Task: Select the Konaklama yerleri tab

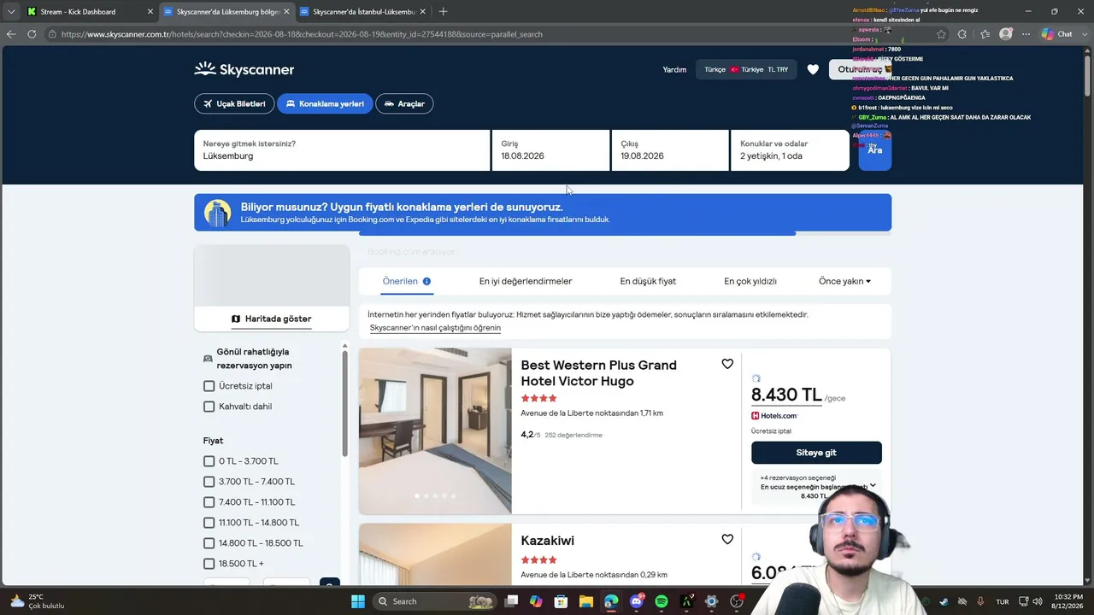Action: [x=325, y=103]
